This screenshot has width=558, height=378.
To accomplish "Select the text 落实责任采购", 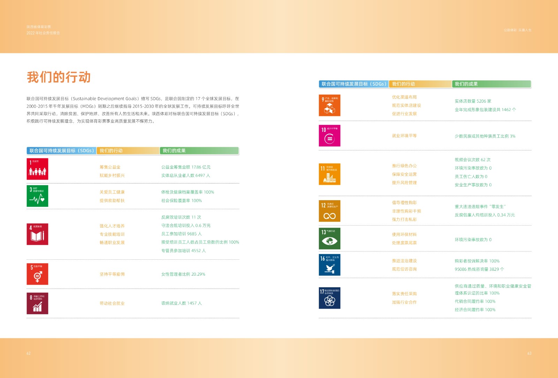I will [x=404, y=294].
